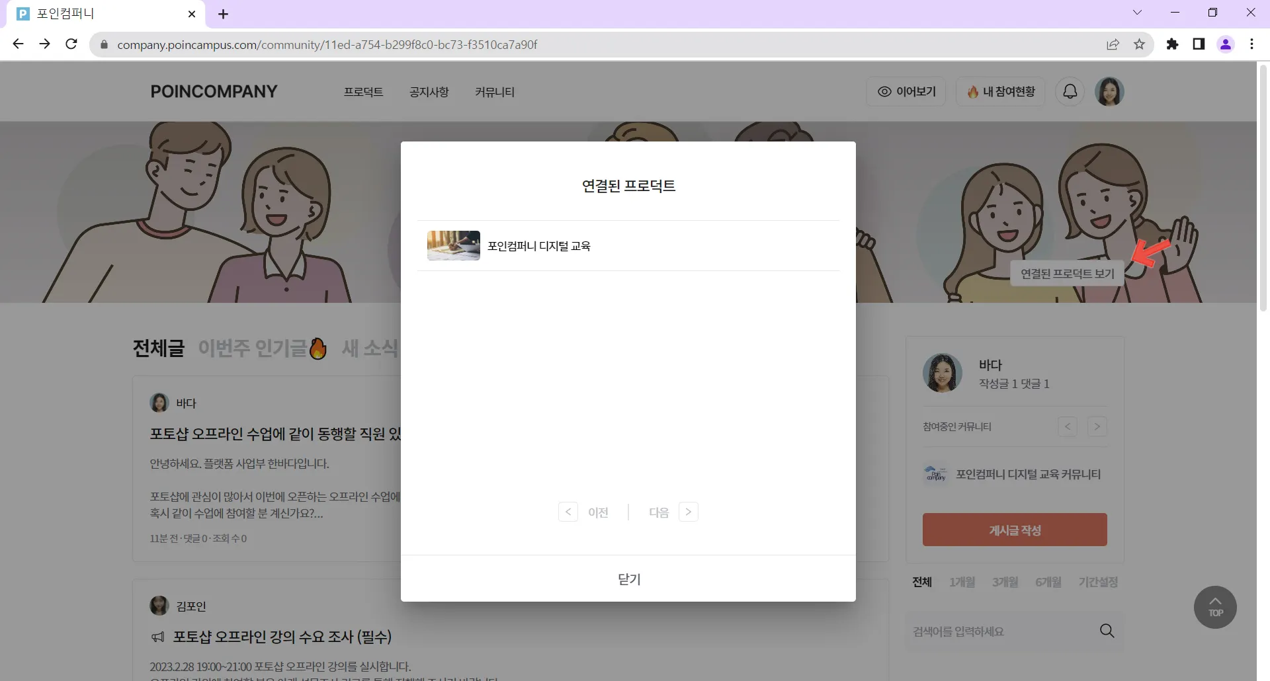Open the Chrome three-dot menu

1251,44
